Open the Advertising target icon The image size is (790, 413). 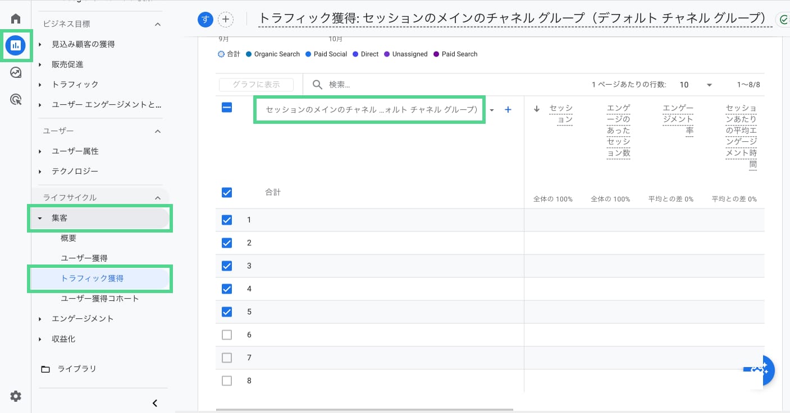tap(16, 100)
